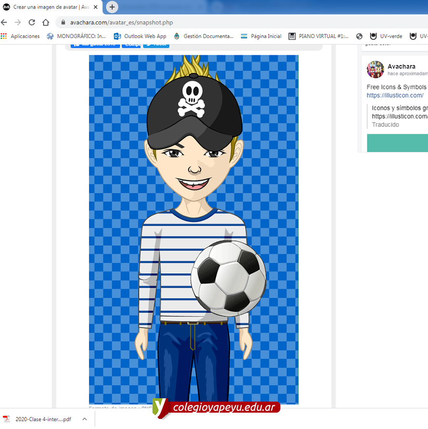The height and width of the screenshot is (429, 428).
Task: Click the padlock site info icon
Action: (x=63, y=23)
